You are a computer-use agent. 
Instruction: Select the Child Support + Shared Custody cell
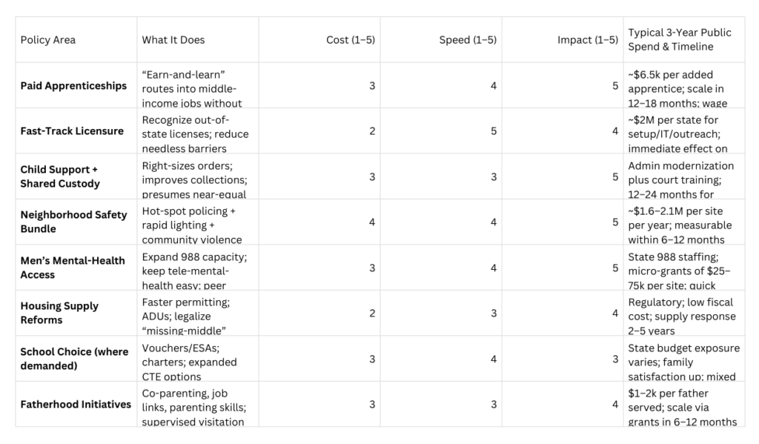click(x=76, y=176)
